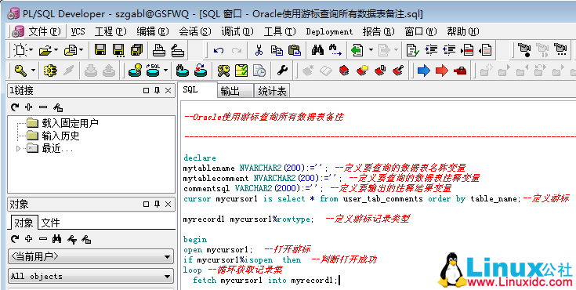Open the 工程(P) menu
Image resolution: width=576 pixels, height=290 pixels.
point(110,31)
